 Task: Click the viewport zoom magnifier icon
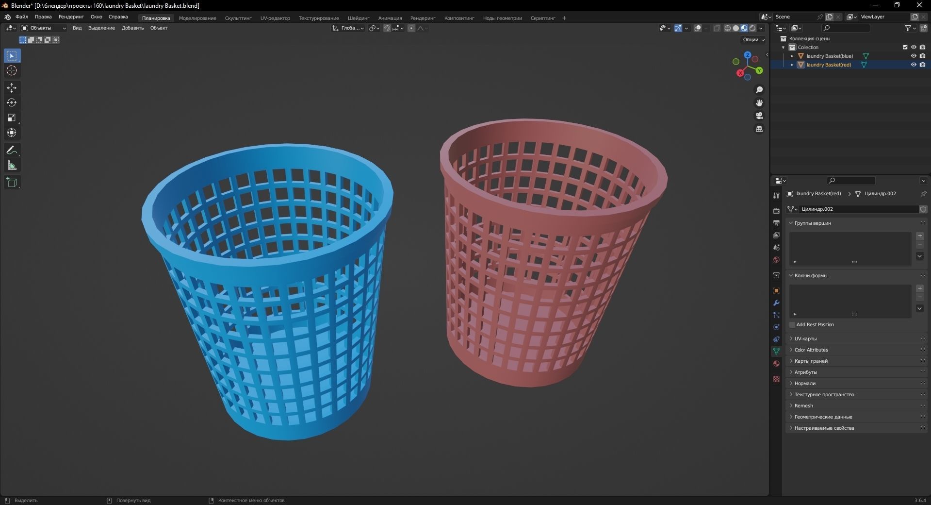point(759,90)
